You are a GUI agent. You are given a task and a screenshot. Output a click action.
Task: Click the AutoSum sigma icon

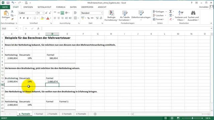171,12
